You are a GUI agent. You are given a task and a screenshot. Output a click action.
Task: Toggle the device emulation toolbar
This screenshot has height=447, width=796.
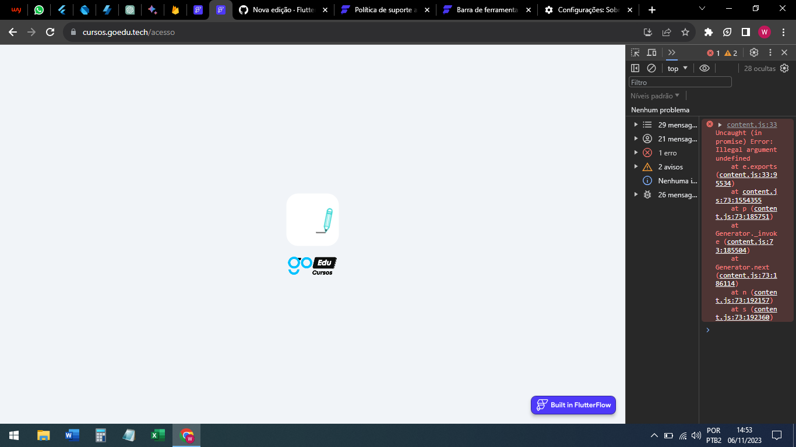tap(651, 52)
